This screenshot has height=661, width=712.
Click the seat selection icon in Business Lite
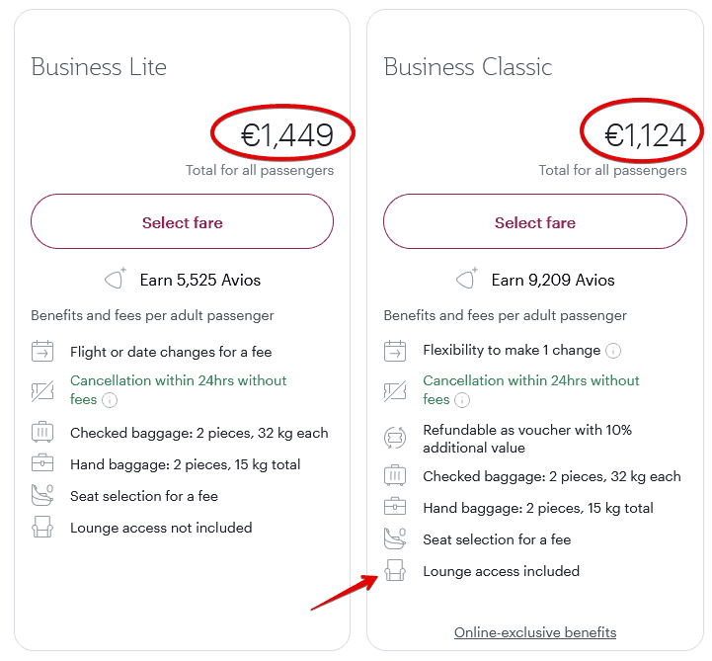[42, 496]
